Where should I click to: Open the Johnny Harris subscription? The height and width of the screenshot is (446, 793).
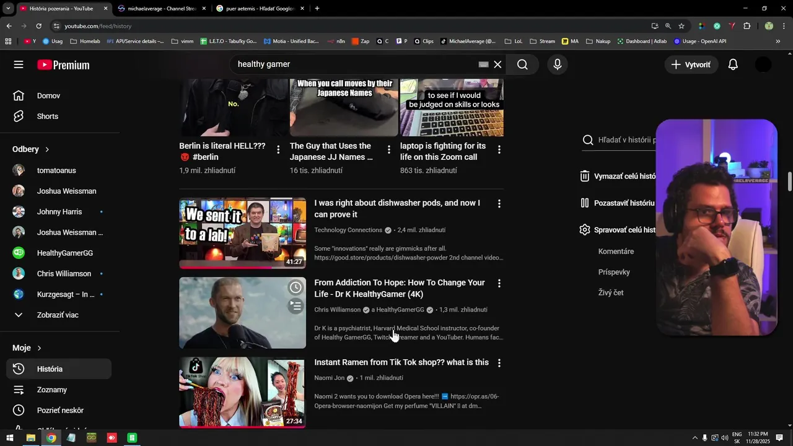point(60,212)
